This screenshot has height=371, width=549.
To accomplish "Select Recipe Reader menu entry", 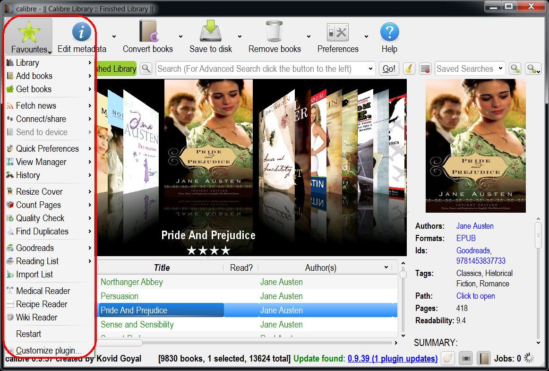I will 49,305.
